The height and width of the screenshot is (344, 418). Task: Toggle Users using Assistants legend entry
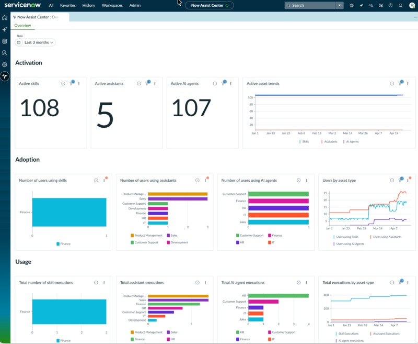pos(386,237)
